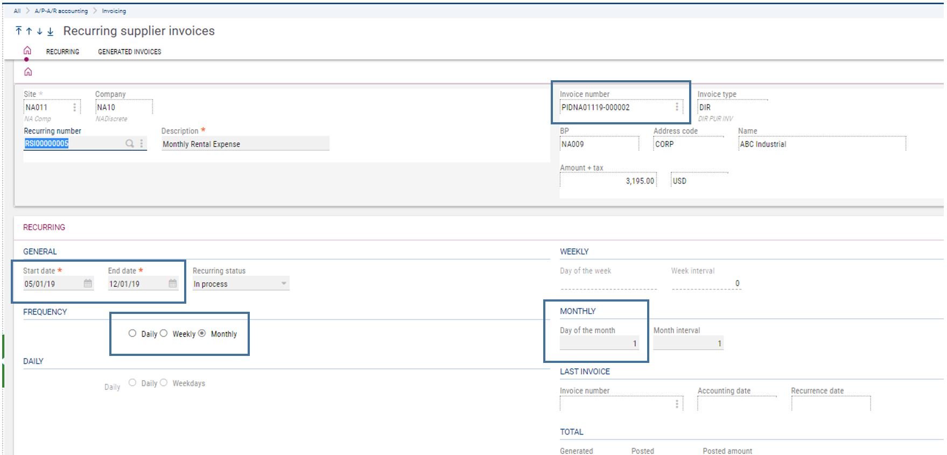Click the Description field with Monthly Rental Expense
Viewport: 947px width, 455px height.
(245, 144)
